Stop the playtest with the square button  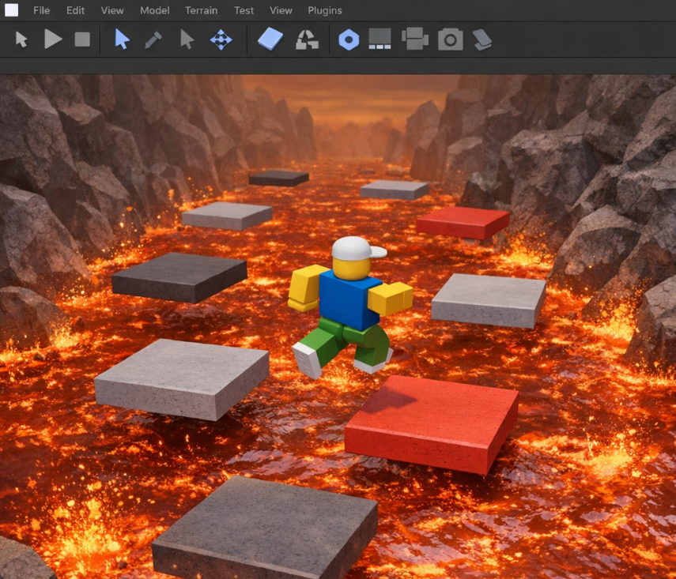tap(82, 39)
